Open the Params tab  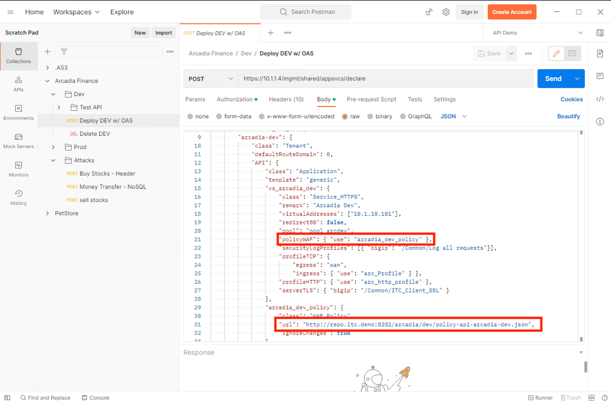coord(195,99)
